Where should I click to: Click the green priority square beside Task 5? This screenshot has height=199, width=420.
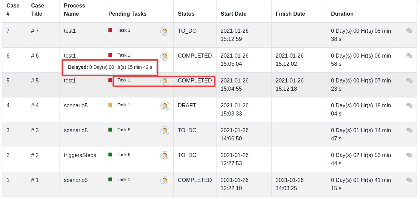point(110,129)
